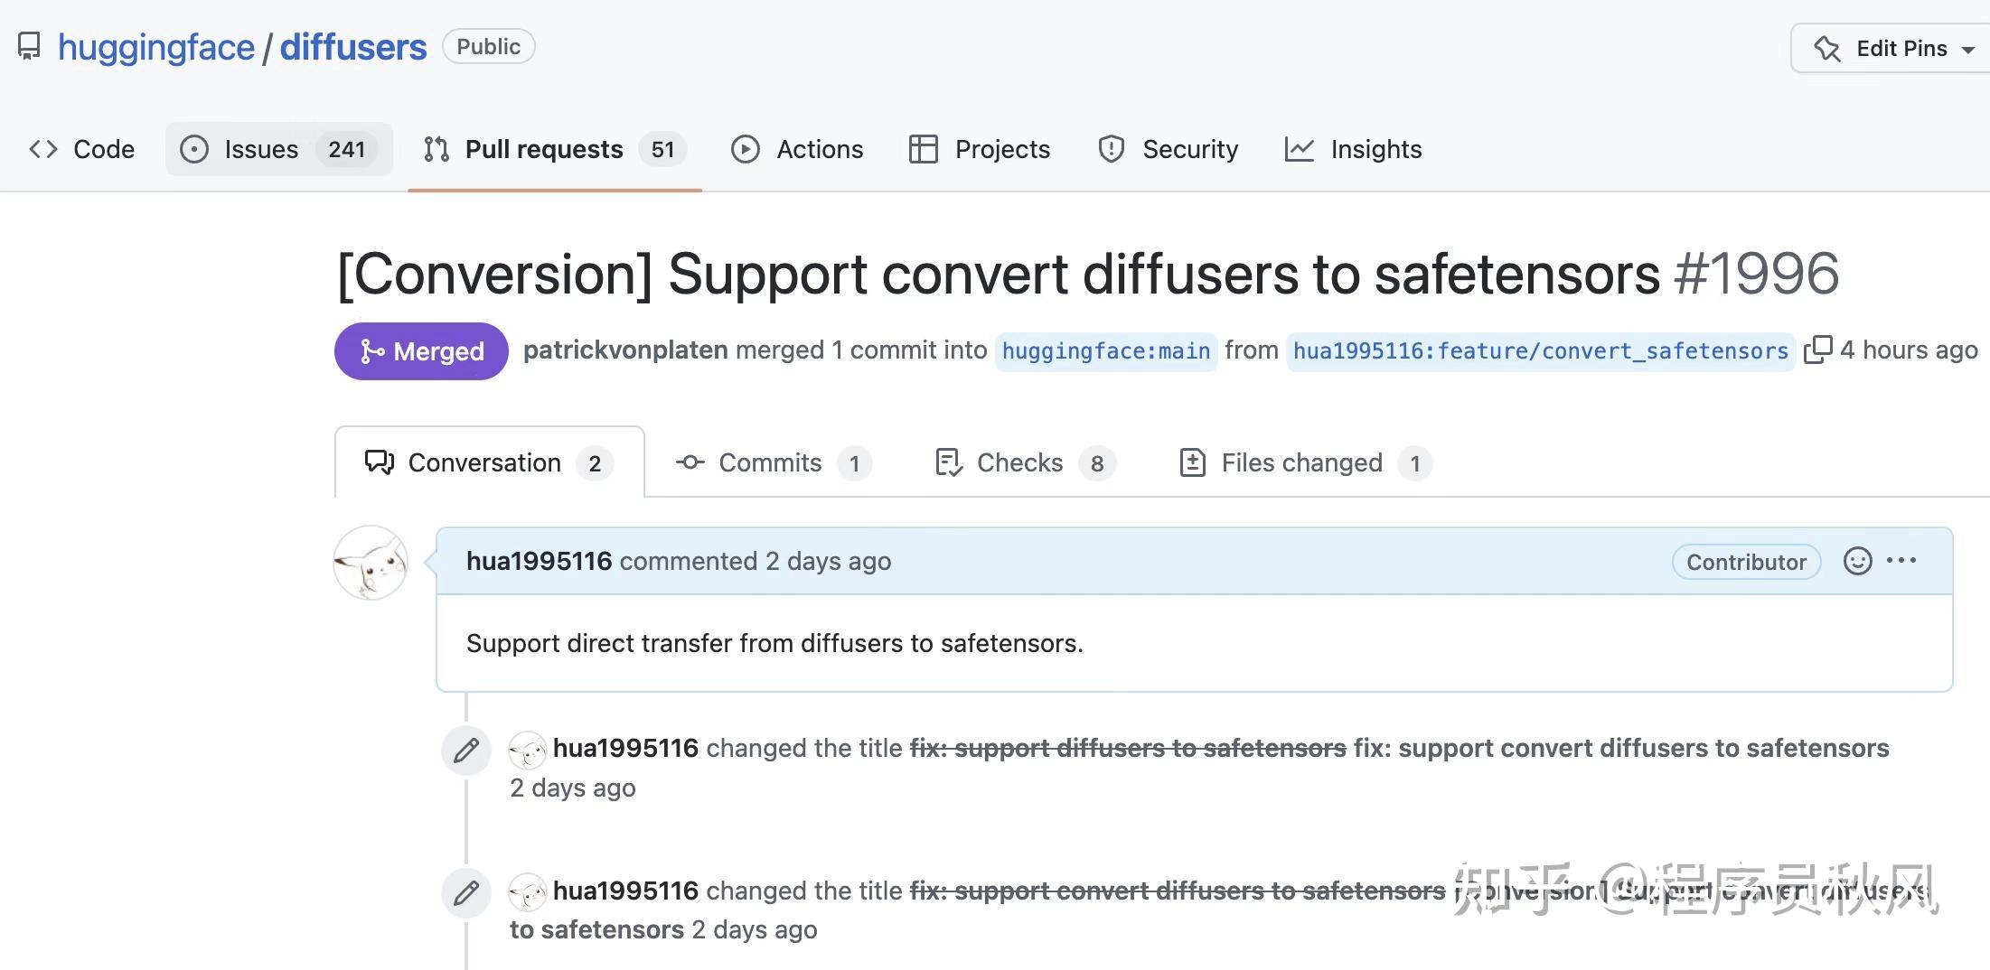
Task: Select the Conversation tab
Action: pyautogui.click(x=489, y=462)
